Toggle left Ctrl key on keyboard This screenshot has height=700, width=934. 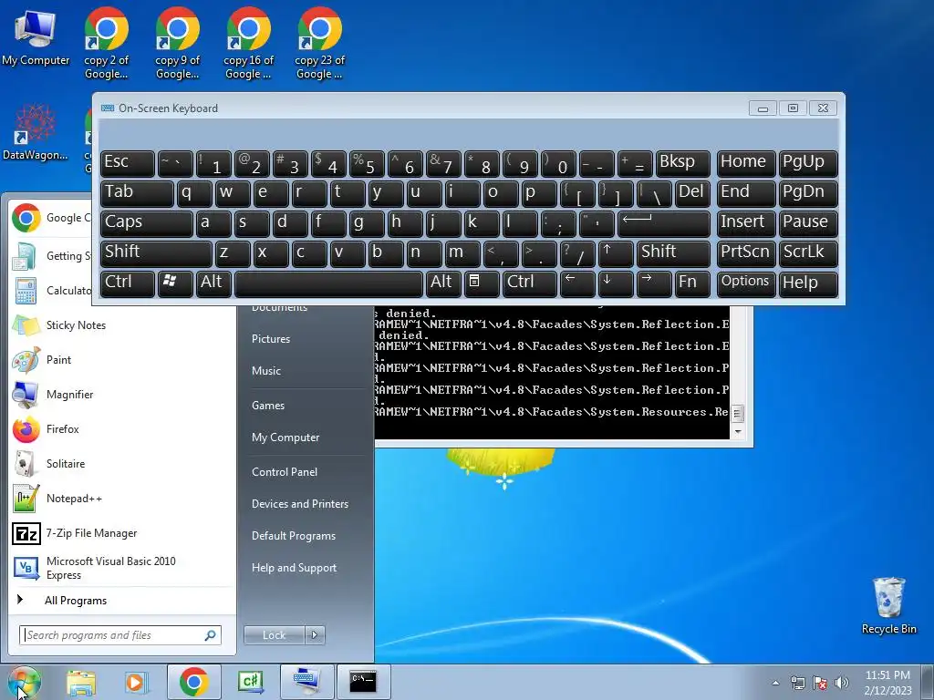pyautogui.click(x=128, y=283)
